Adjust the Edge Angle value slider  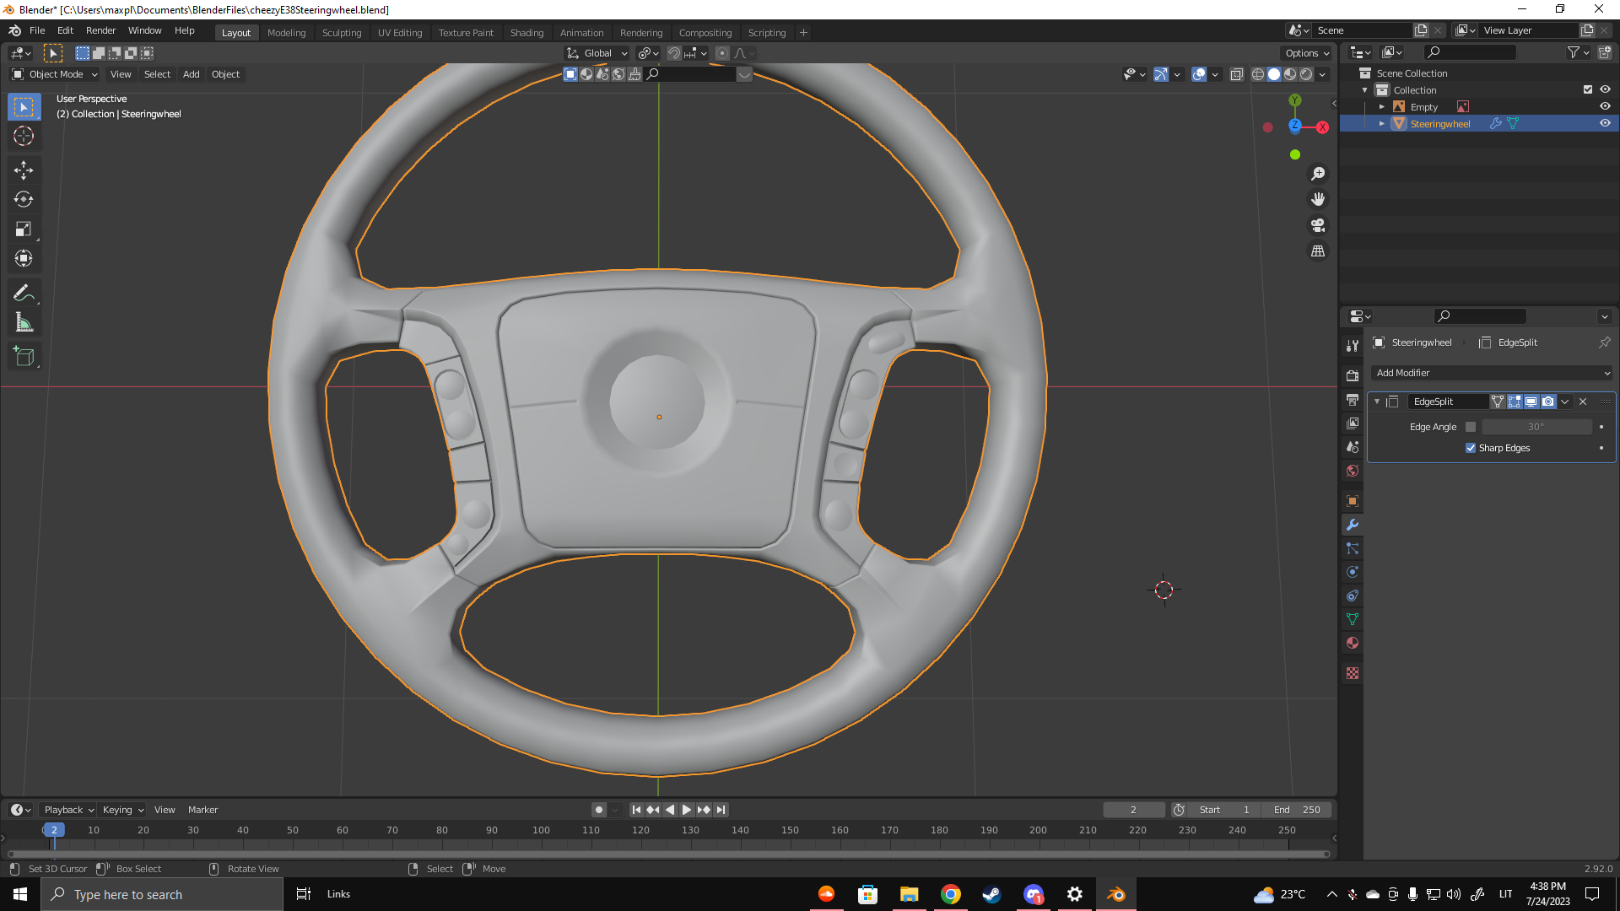[x=1536, y=427]
